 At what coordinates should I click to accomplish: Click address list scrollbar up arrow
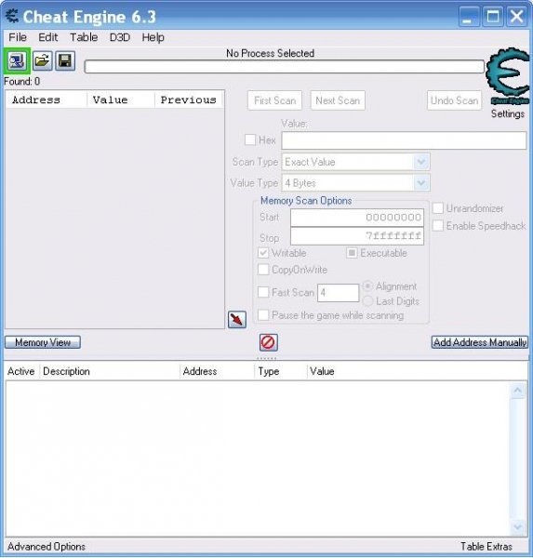[x=518, y=391]
